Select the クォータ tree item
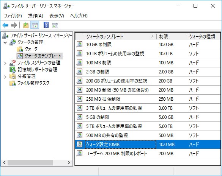Screen dimensions: 222x176 tap(31, 49)
